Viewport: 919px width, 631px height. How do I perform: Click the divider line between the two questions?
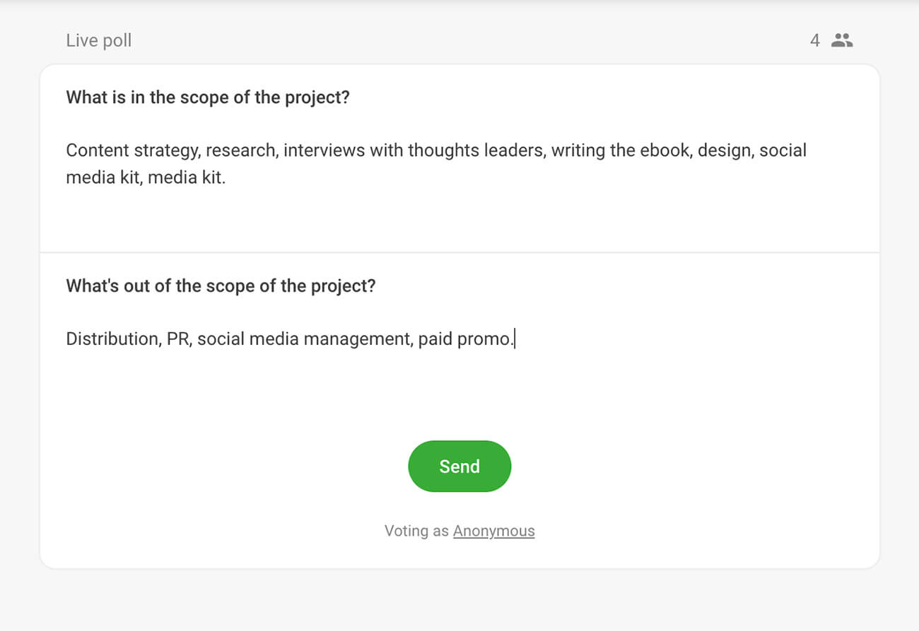(459, 252)
